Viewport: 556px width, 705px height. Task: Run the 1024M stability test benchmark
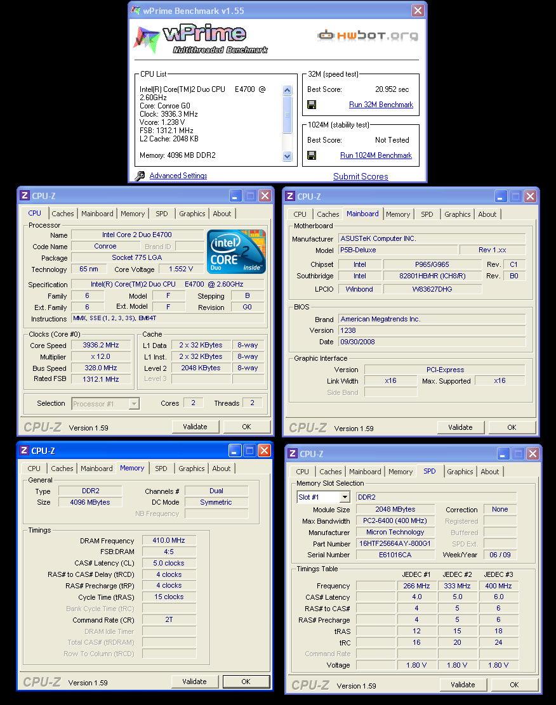376,155
